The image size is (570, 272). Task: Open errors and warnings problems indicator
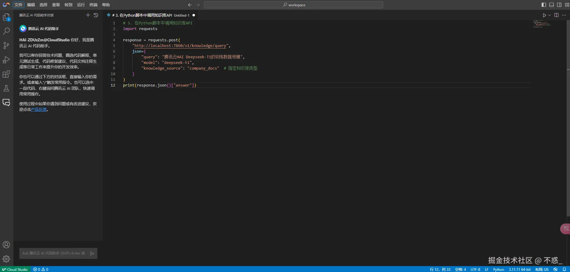41,269
